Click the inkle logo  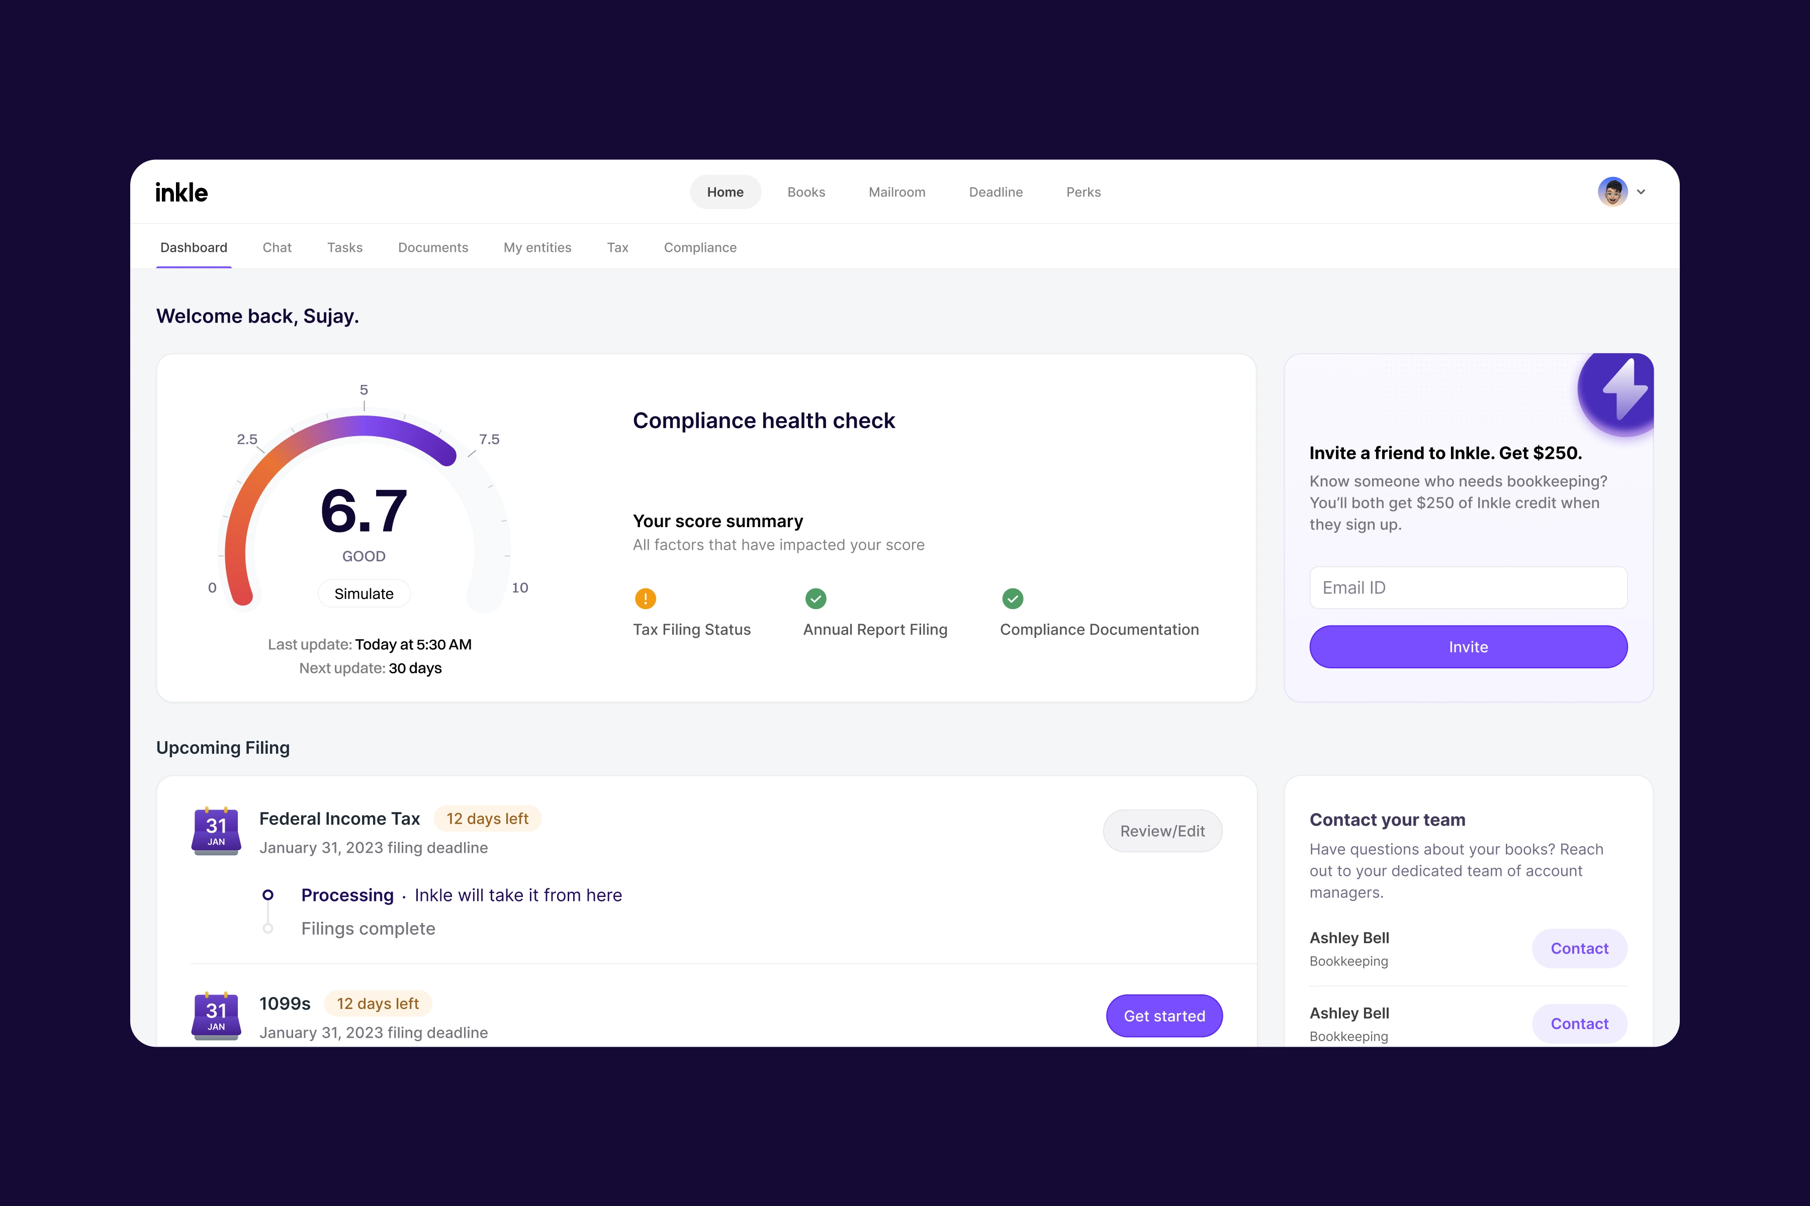pos(181,192)
